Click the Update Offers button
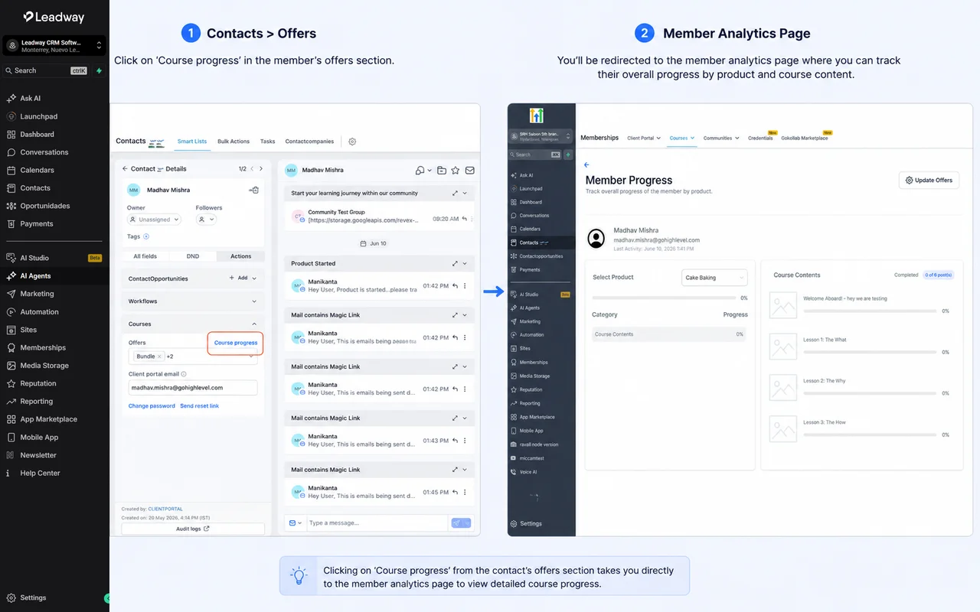Screen dimensions: 980x612 929,181
